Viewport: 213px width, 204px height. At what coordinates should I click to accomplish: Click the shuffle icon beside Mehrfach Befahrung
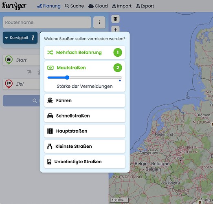(x=50, y=53)
